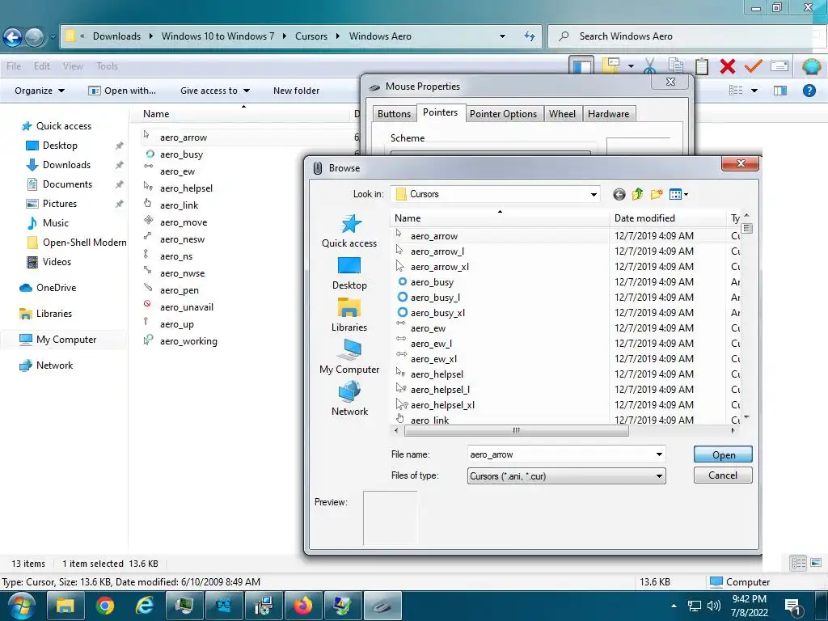828x621 pixels.
Task: Switch to the Buttons tab
Action: pyautogui.click(x=394, y=113)
